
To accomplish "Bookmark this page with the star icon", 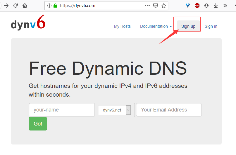I will (164, 6).
